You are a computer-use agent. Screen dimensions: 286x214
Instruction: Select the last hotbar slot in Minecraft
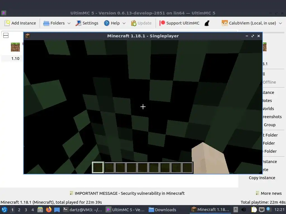tap(187, 167)
